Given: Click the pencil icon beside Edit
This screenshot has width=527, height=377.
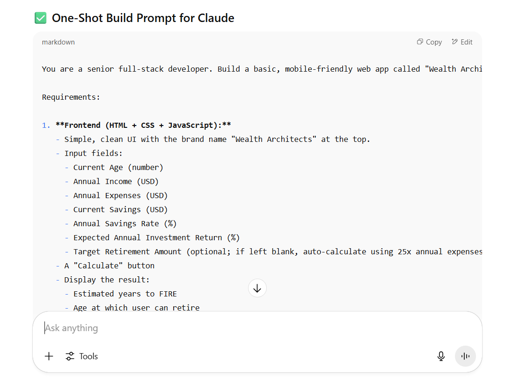Looking at the screenshot, I should coord(455,42).
